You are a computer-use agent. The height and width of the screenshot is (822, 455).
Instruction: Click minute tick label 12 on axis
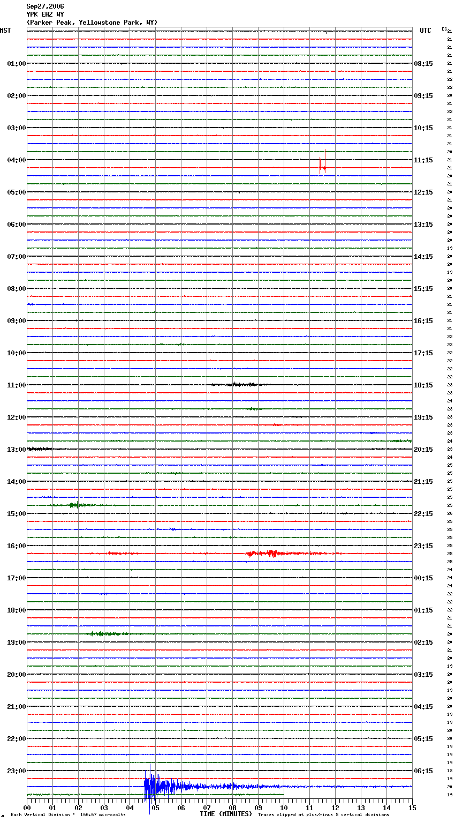coord(335,808)
